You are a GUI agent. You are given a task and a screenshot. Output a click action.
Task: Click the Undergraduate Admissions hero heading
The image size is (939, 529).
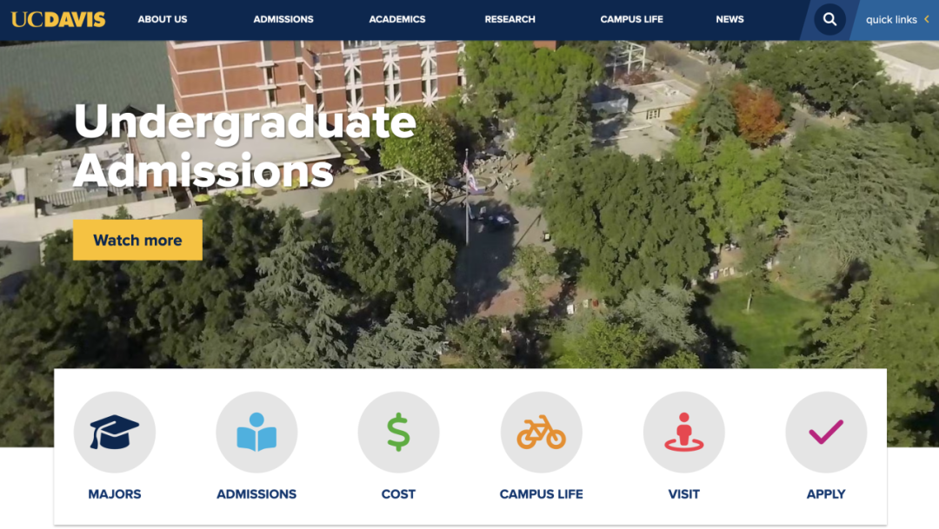(244, 146)
